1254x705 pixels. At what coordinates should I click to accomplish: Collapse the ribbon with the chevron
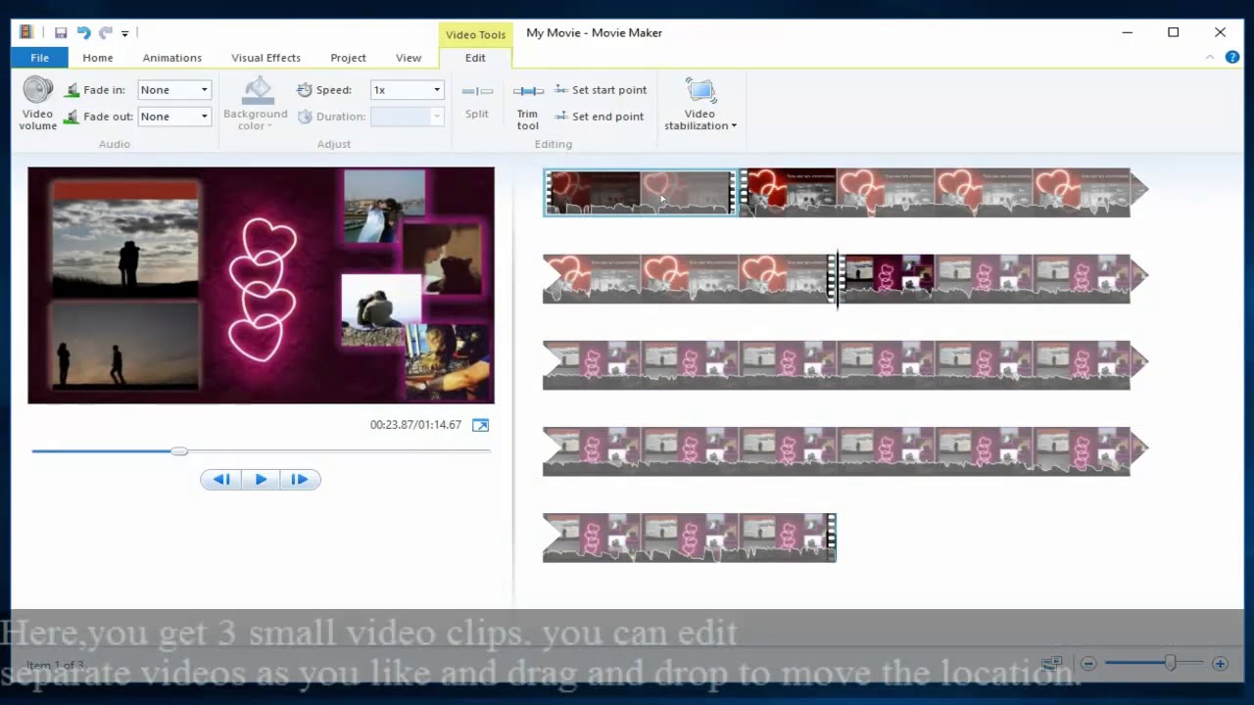point(1210,58)
